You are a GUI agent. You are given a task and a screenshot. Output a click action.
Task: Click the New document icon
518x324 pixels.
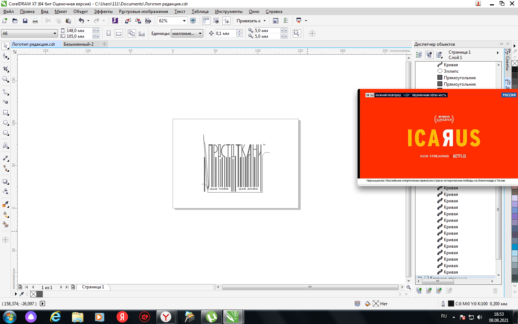pyautogui.click(x=5, y=21)
